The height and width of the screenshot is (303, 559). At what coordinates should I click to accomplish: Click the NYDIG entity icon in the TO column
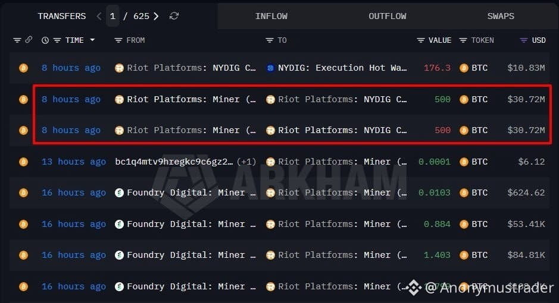tap(270, 68)
